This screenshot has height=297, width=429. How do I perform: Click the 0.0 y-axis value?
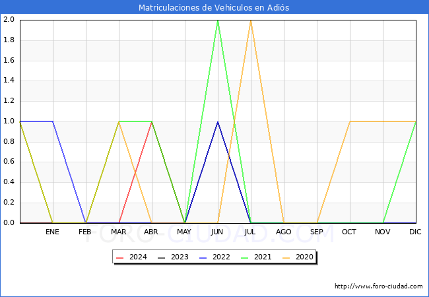tap(9, 223)
